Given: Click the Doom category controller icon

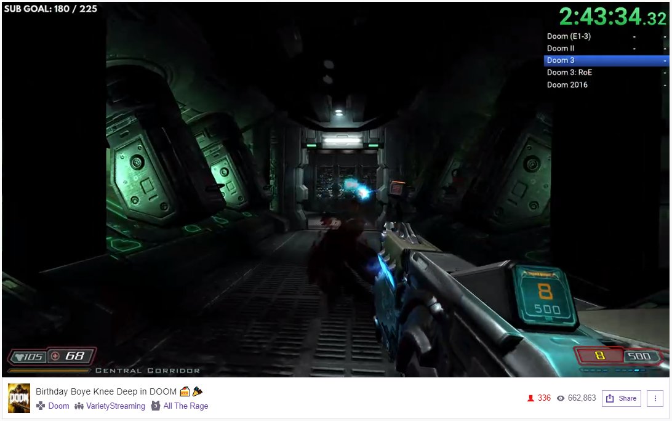Looking at the screenshot, I should (x=40, y=406).
